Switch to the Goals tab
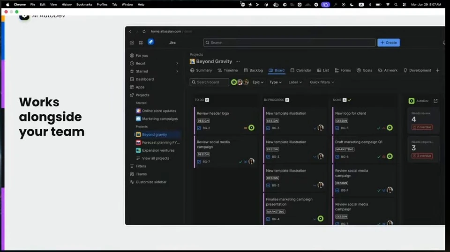Image resolution: width=450 pixels, height=252 pixels. pos(364,70)
